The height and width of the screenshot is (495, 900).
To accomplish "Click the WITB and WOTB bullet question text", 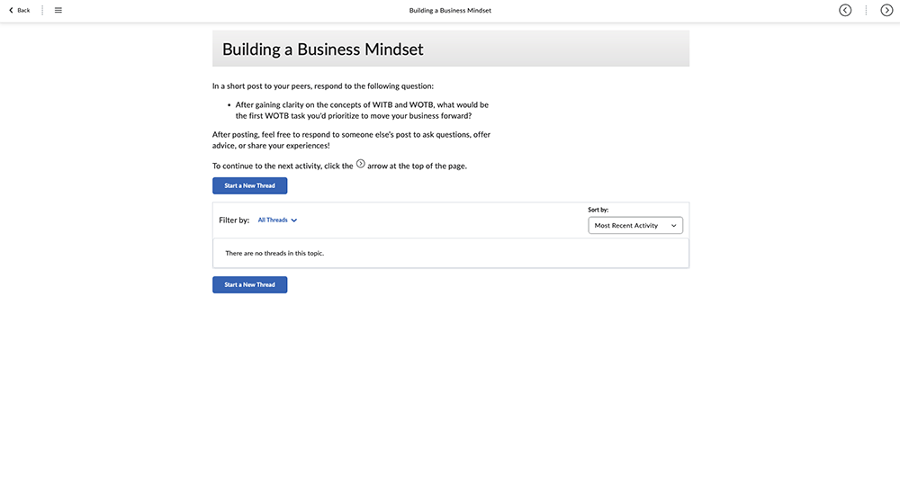I will (x=362, y=110).
